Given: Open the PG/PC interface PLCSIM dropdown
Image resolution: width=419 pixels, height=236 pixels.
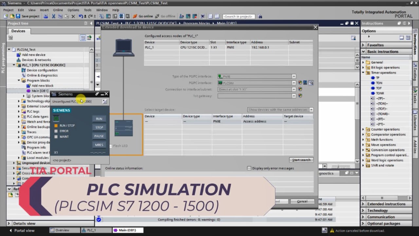Looking at the screenshot, I should 294,83.
